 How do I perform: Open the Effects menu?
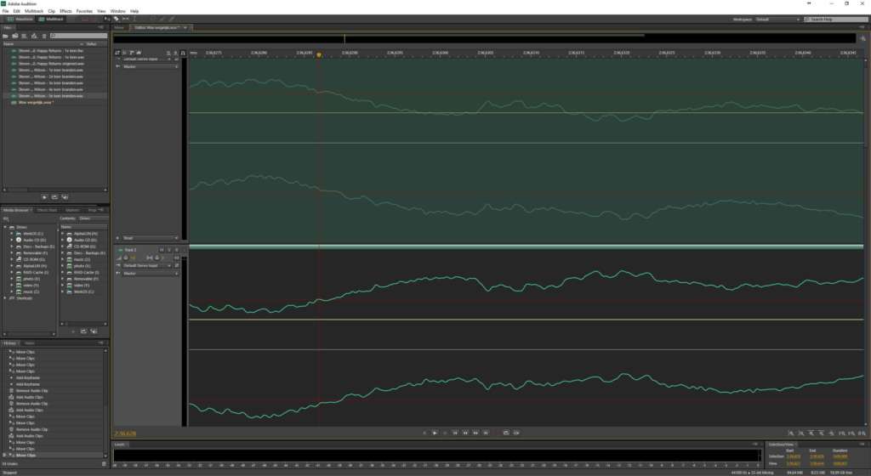pos(65,11)
